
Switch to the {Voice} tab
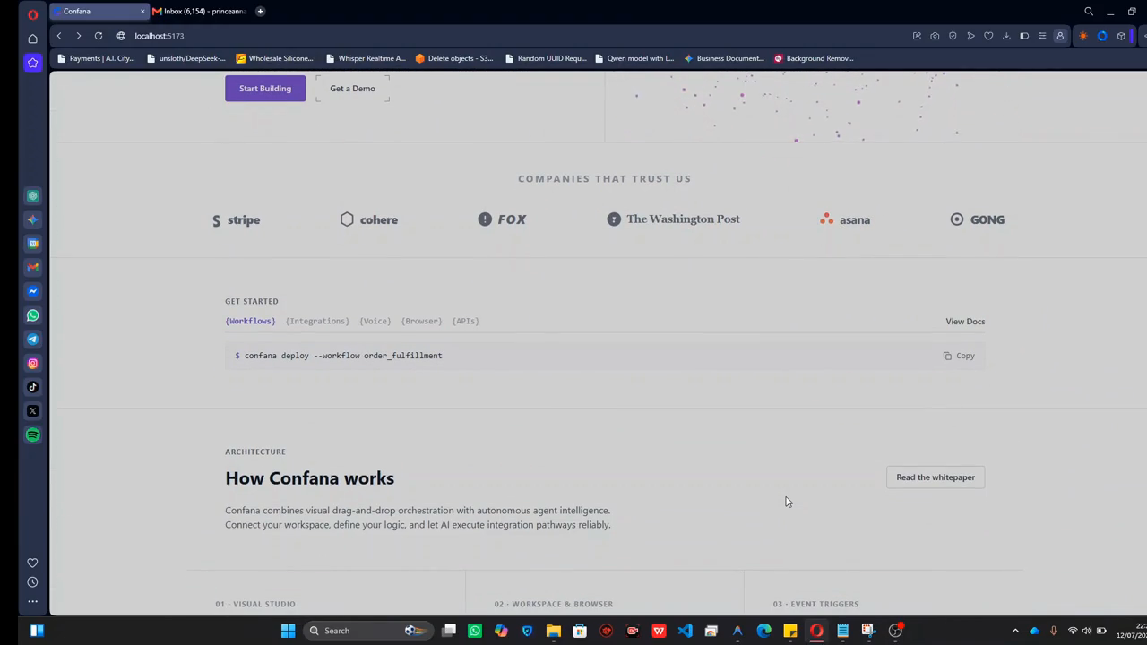point(375,321)
